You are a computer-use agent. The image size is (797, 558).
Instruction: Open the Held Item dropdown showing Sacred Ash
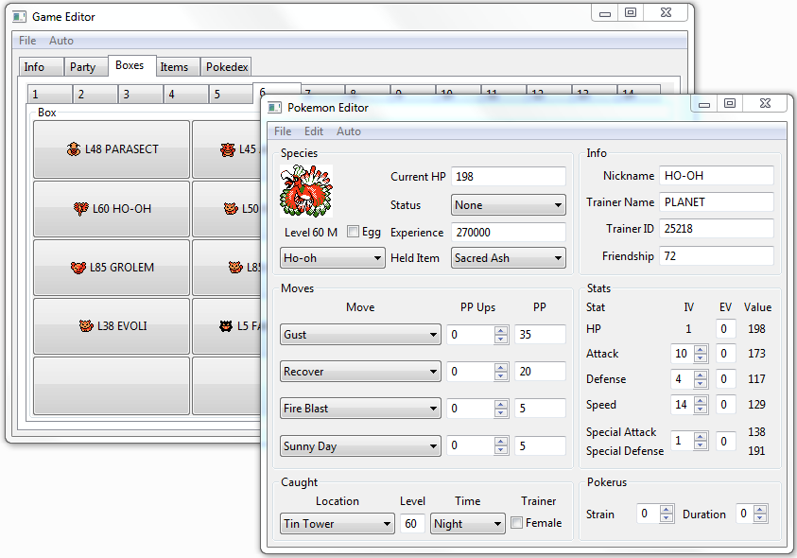pos(509,258)
